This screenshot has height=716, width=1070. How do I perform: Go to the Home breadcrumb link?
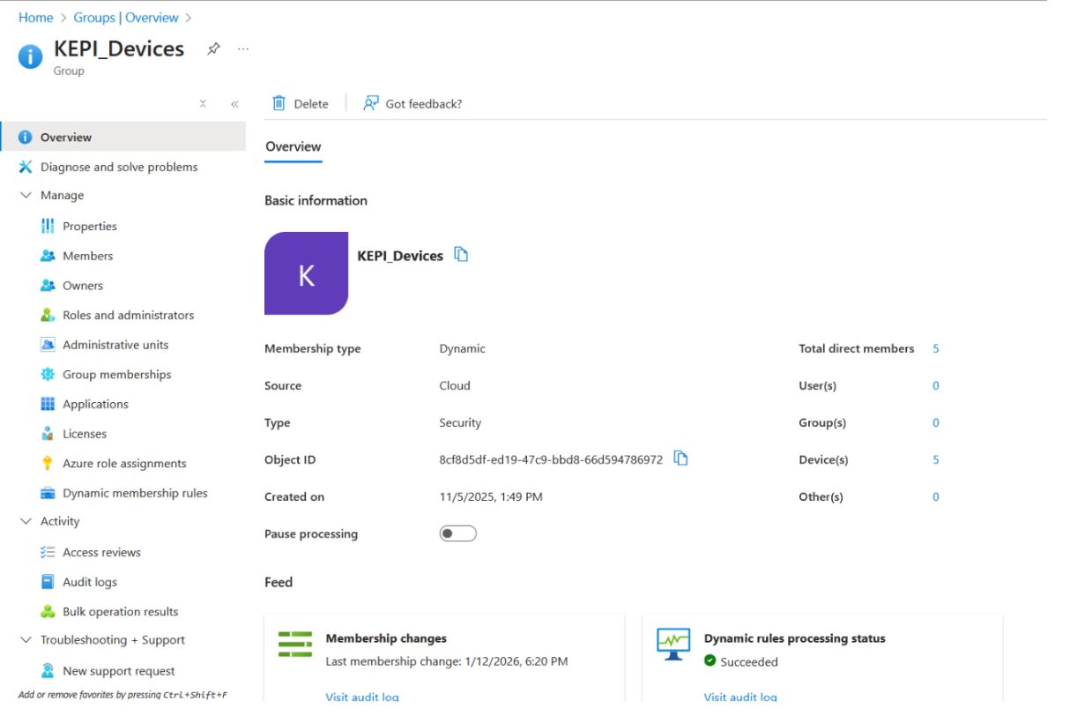(36, 18)
